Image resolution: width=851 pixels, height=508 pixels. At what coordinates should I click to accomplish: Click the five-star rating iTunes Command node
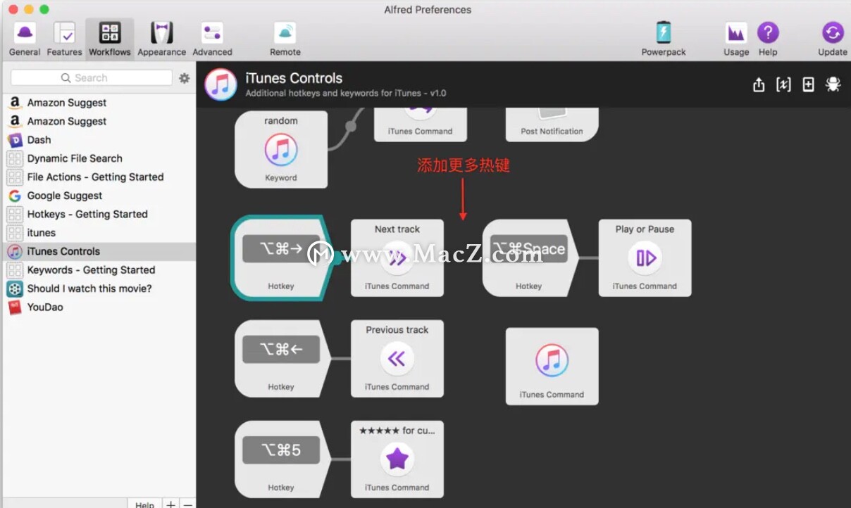397,459
